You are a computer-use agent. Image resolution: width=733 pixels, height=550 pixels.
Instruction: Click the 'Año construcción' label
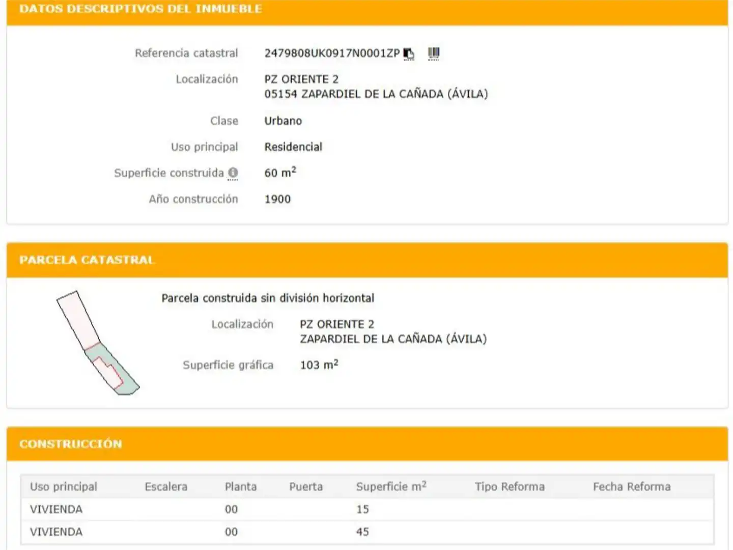click(193, 199)
